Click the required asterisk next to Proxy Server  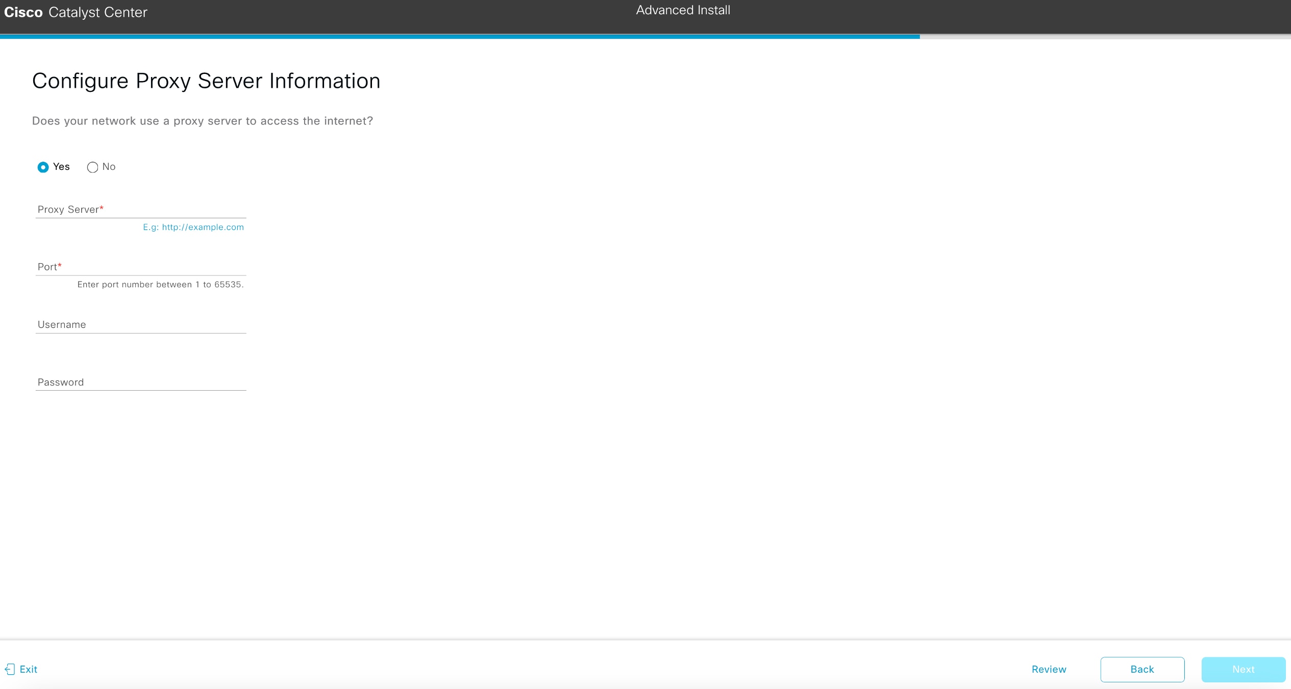tap(102, 206)
